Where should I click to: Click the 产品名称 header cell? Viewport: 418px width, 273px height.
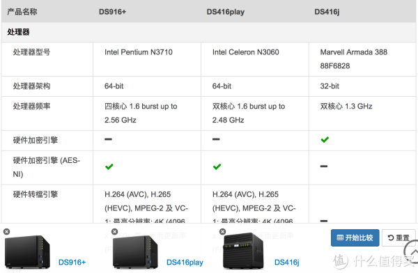[22, 12]
